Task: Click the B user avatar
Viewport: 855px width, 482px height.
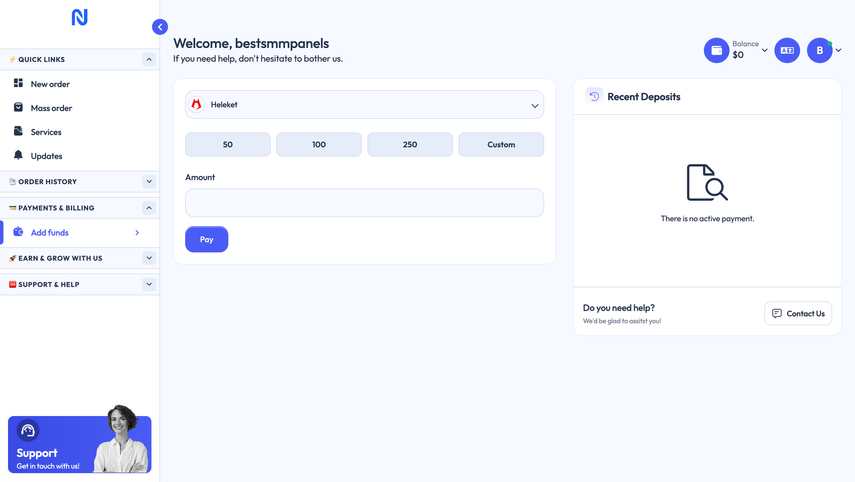Action: 819,51
